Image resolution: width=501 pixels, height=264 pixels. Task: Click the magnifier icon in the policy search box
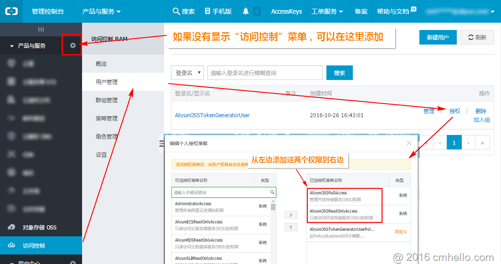click(272, 192)
